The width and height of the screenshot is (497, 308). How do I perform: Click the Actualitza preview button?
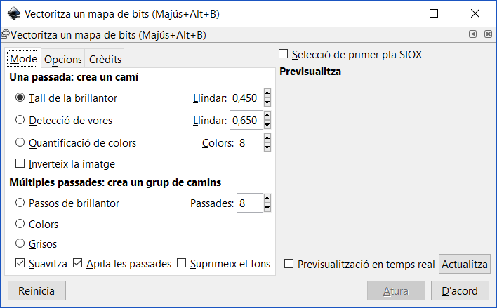[x=464, y=264]
